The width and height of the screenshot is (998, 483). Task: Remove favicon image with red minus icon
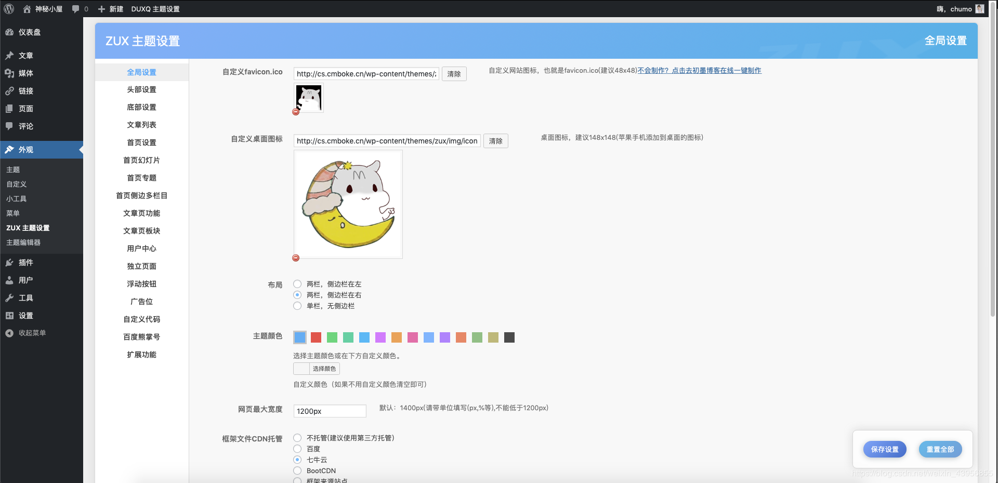[296, 112]
